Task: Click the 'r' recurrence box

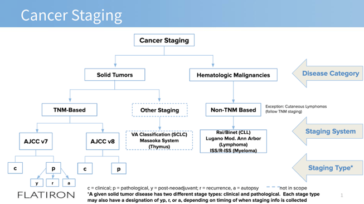Action: 52,183
